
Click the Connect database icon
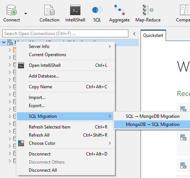(x=12, y=10)
